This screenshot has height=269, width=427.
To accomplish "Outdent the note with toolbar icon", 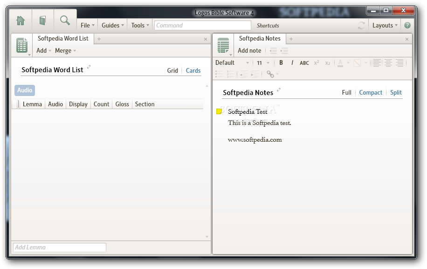I will point(273,51).
